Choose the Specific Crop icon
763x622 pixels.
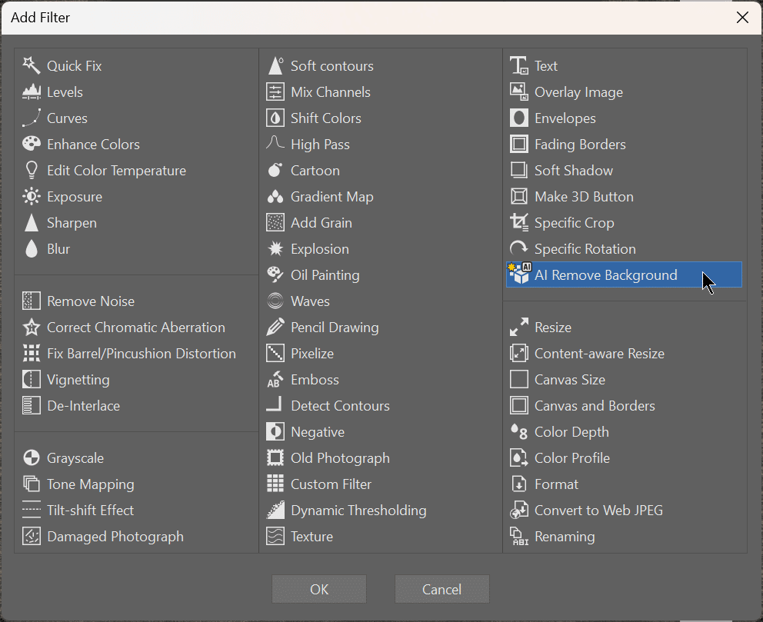point(519,222)
